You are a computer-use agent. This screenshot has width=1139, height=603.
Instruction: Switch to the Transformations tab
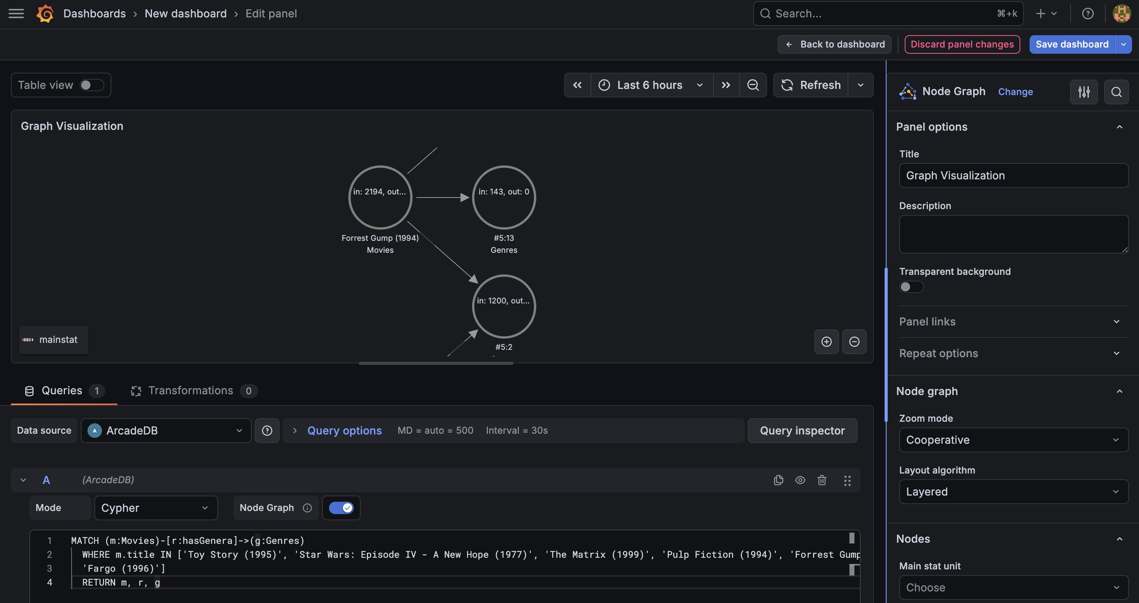194,391
